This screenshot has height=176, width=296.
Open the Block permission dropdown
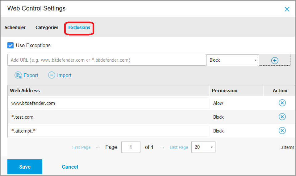(232, 60)
